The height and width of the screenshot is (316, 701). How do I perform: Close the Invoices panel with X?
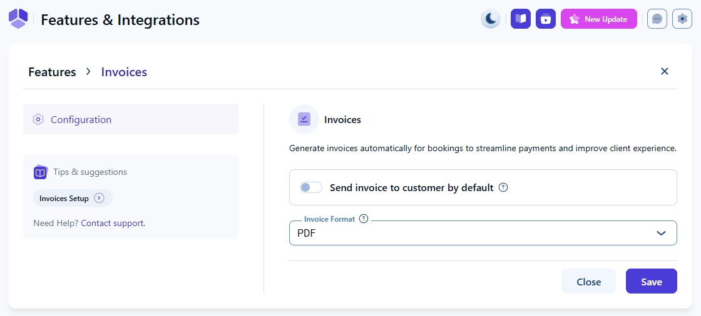(x=665, y=71)
